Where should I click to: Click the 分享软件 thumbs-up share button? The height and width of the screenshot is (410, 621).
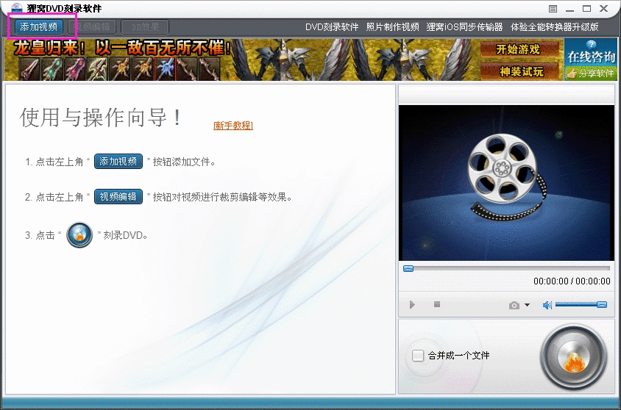point(591,73)
